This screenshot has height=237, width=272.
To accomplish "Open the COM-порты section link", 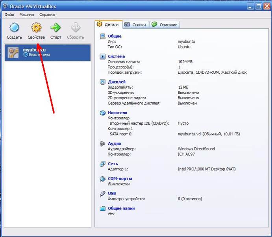I will point(120,178).
